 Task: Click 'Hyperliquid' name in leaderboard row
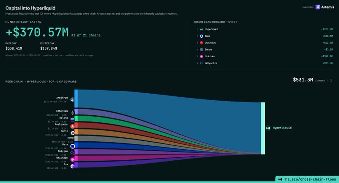pyautogui.click(x=211, y=29)
